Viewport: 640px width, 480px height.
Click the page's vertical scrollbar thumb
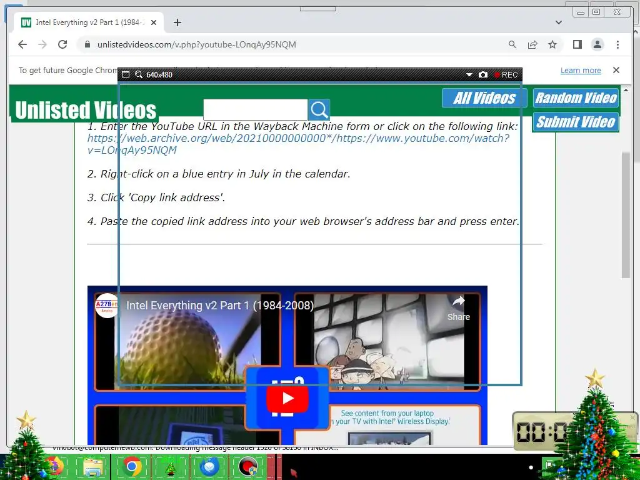(x=626, y=215)
